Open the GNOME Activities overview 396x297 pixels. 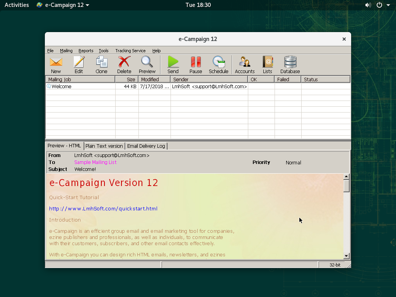(17, 5)
